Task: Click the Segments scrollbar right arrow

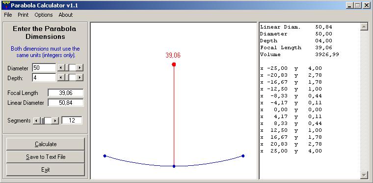Action: tap(55, 121)
